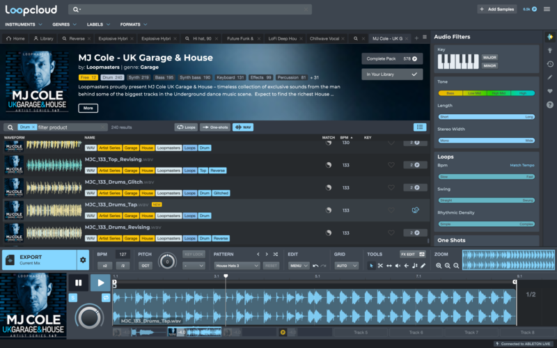This screenshot has width=557, height=348.
Task: Pause playback in the editor
Action: 78,283
